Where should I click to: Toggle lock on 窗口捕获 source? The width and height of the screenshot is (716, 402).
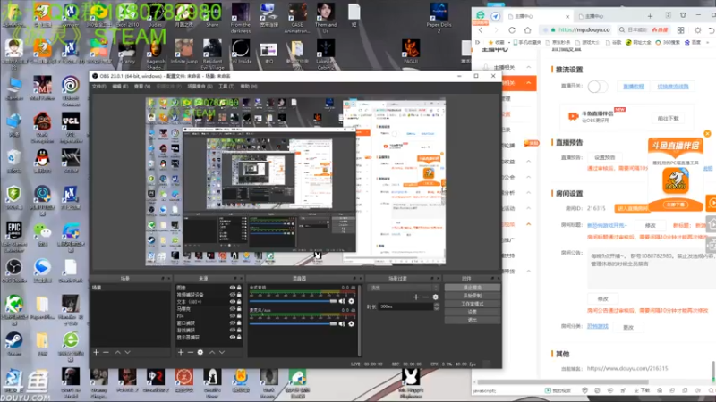click(x=239, y=322)
